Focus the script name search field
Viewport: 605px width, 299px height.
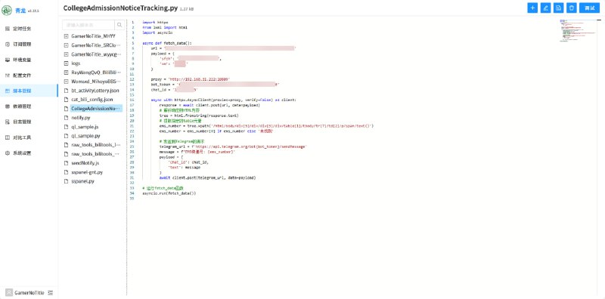click(x=88, y=25)
